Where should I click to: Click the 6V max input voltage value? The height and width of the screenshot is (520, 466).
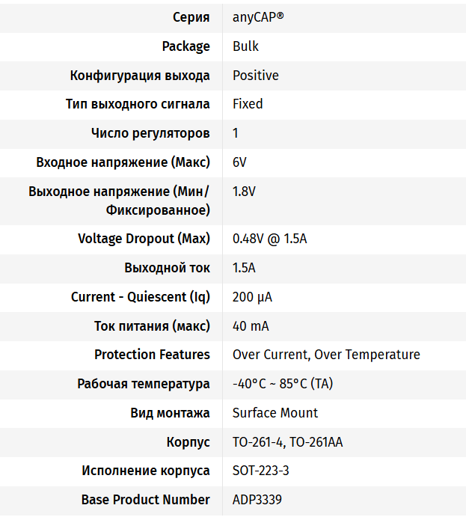tap(239, 162)
